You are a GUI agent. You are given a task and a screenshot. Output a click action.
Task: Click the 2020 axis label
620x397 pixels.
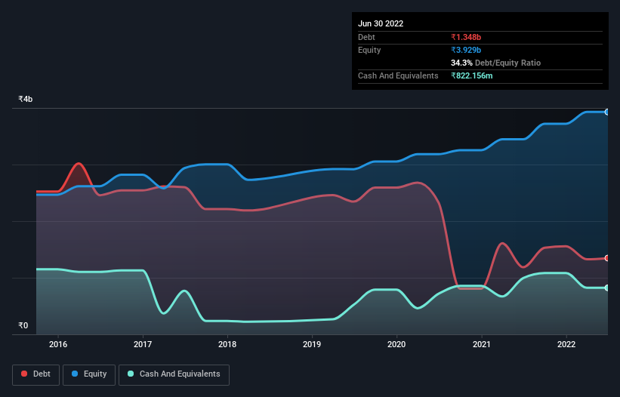point(396,344)
